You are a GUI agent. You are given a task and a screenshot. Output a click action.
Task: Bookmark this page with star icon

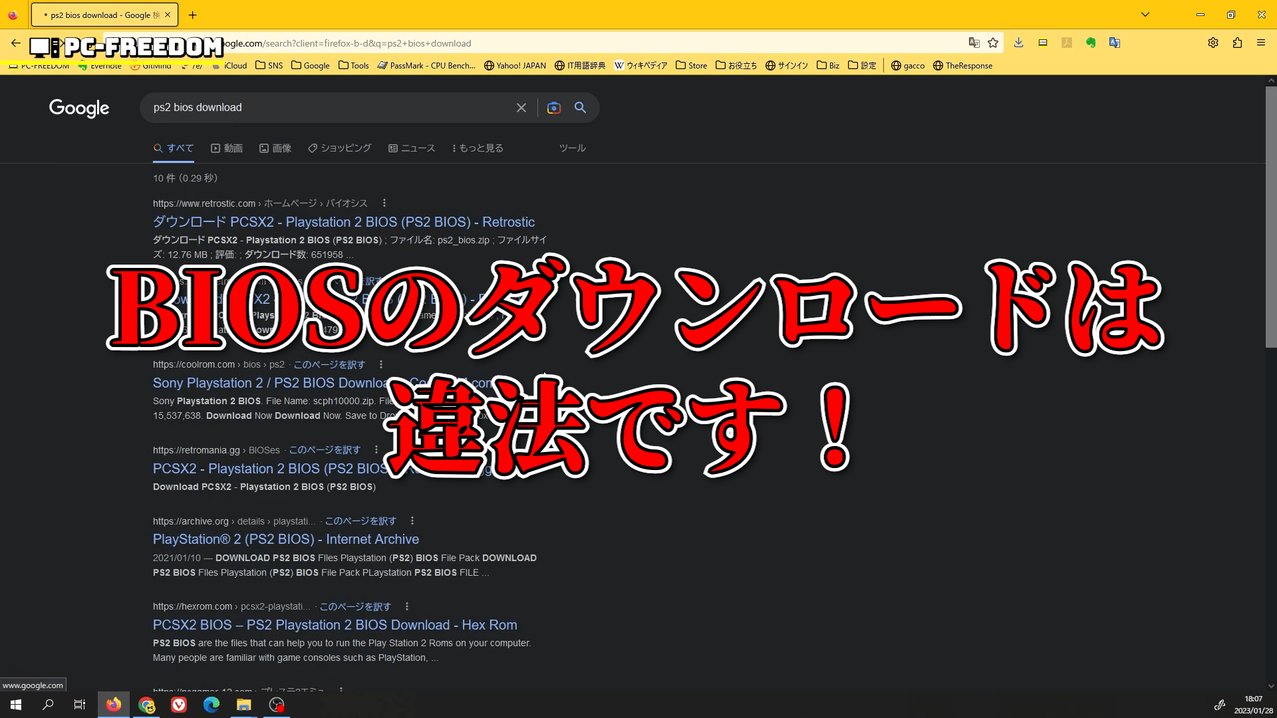pos(993,43)
